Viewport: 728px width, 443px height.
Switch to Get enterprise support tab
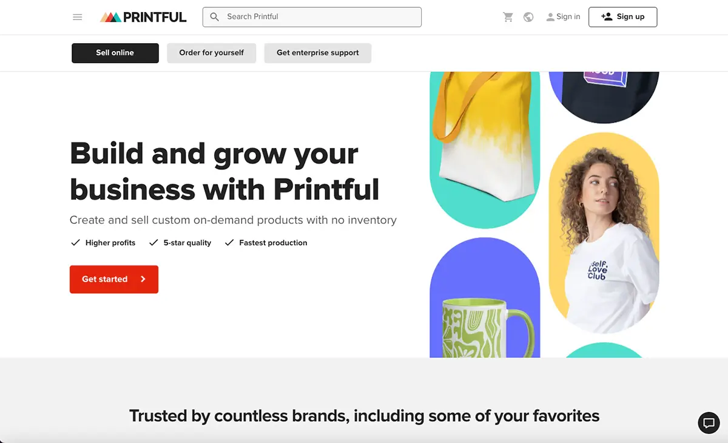click(x=317, y=53)
